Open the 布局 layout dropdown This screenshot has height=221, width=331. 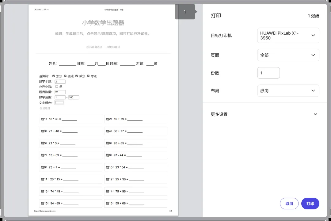pyautogui.click(x=288, y=91)
